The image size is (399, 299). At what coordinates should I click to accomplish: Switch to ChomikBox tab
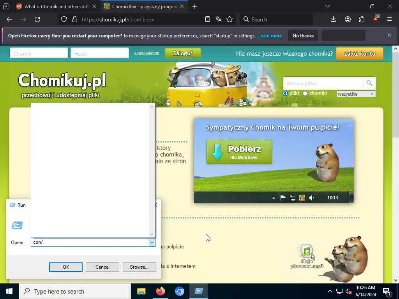pyautogui.click(x=144, y=7)
